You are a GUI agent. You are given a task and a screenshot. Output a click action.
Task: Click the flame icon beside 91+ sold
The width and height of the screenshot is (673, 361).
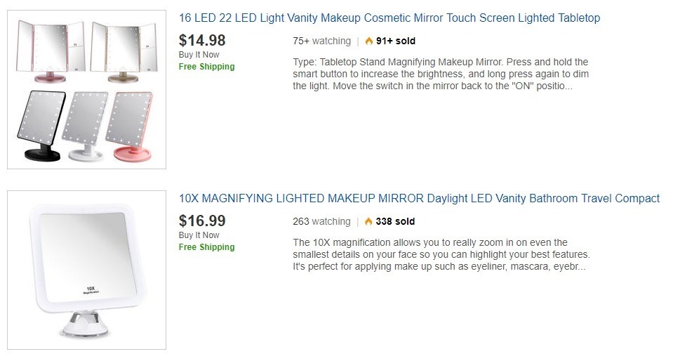[369, 41]
